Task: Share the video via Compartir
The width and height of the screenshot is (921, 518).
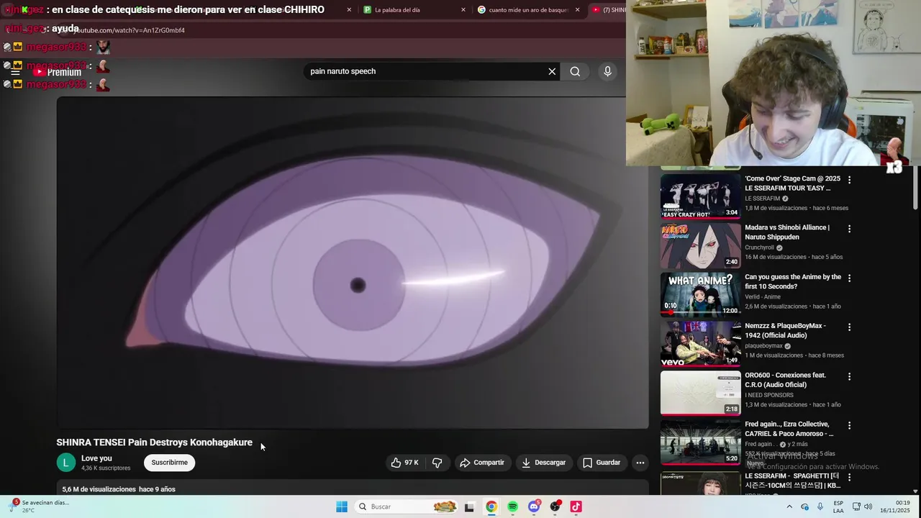Action: click(x=482, y=463)
